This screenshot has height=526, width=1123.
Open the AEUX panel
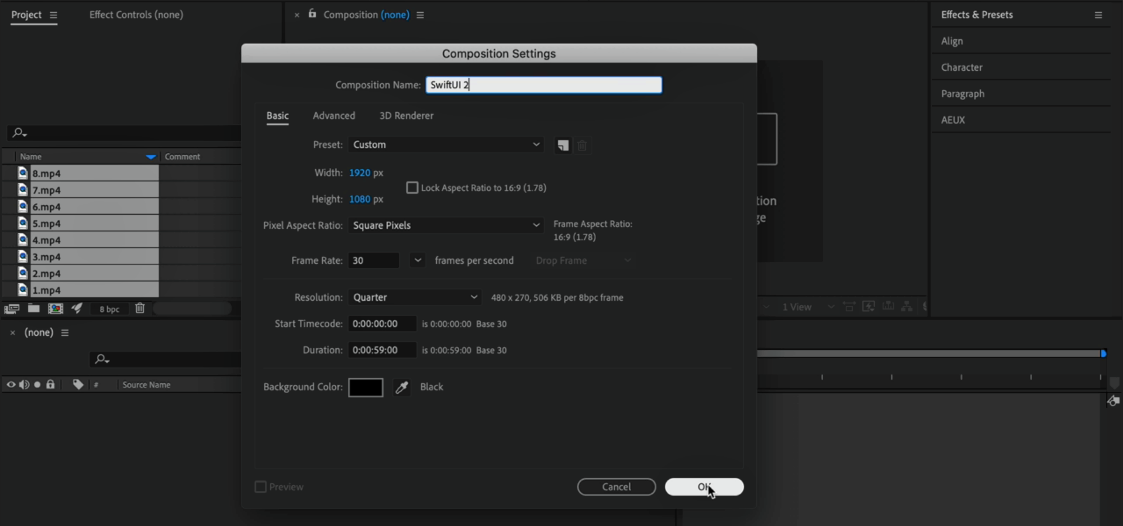pos(953,120)
